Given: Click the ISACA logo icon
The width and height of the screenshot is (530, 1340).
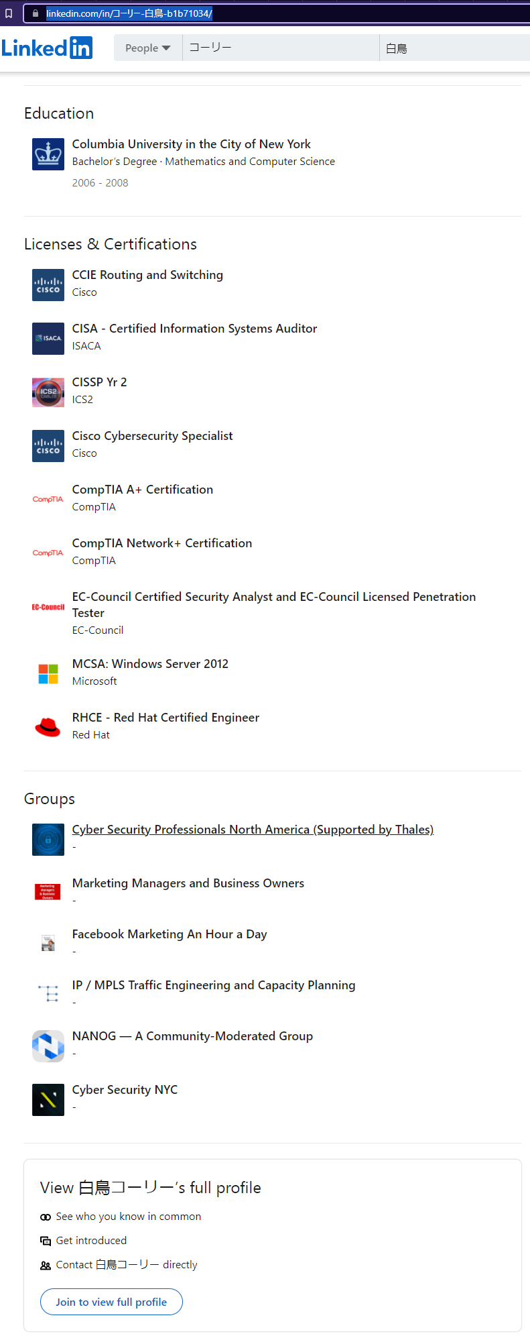Looking at the screenshot, I should 48,339.
